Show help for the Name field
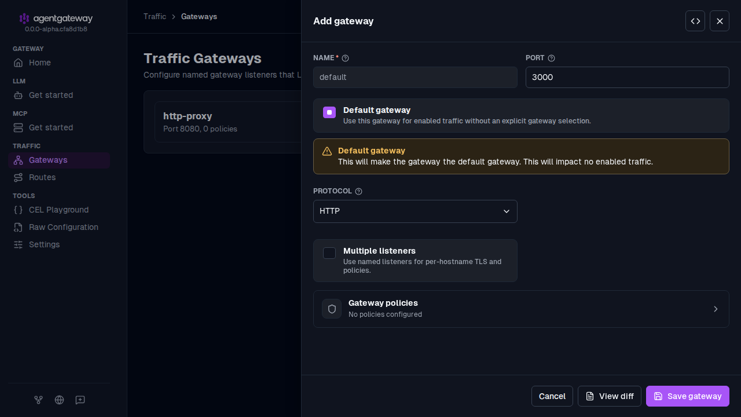This screenshot has height=417, width=741. (x=346, y=58)
